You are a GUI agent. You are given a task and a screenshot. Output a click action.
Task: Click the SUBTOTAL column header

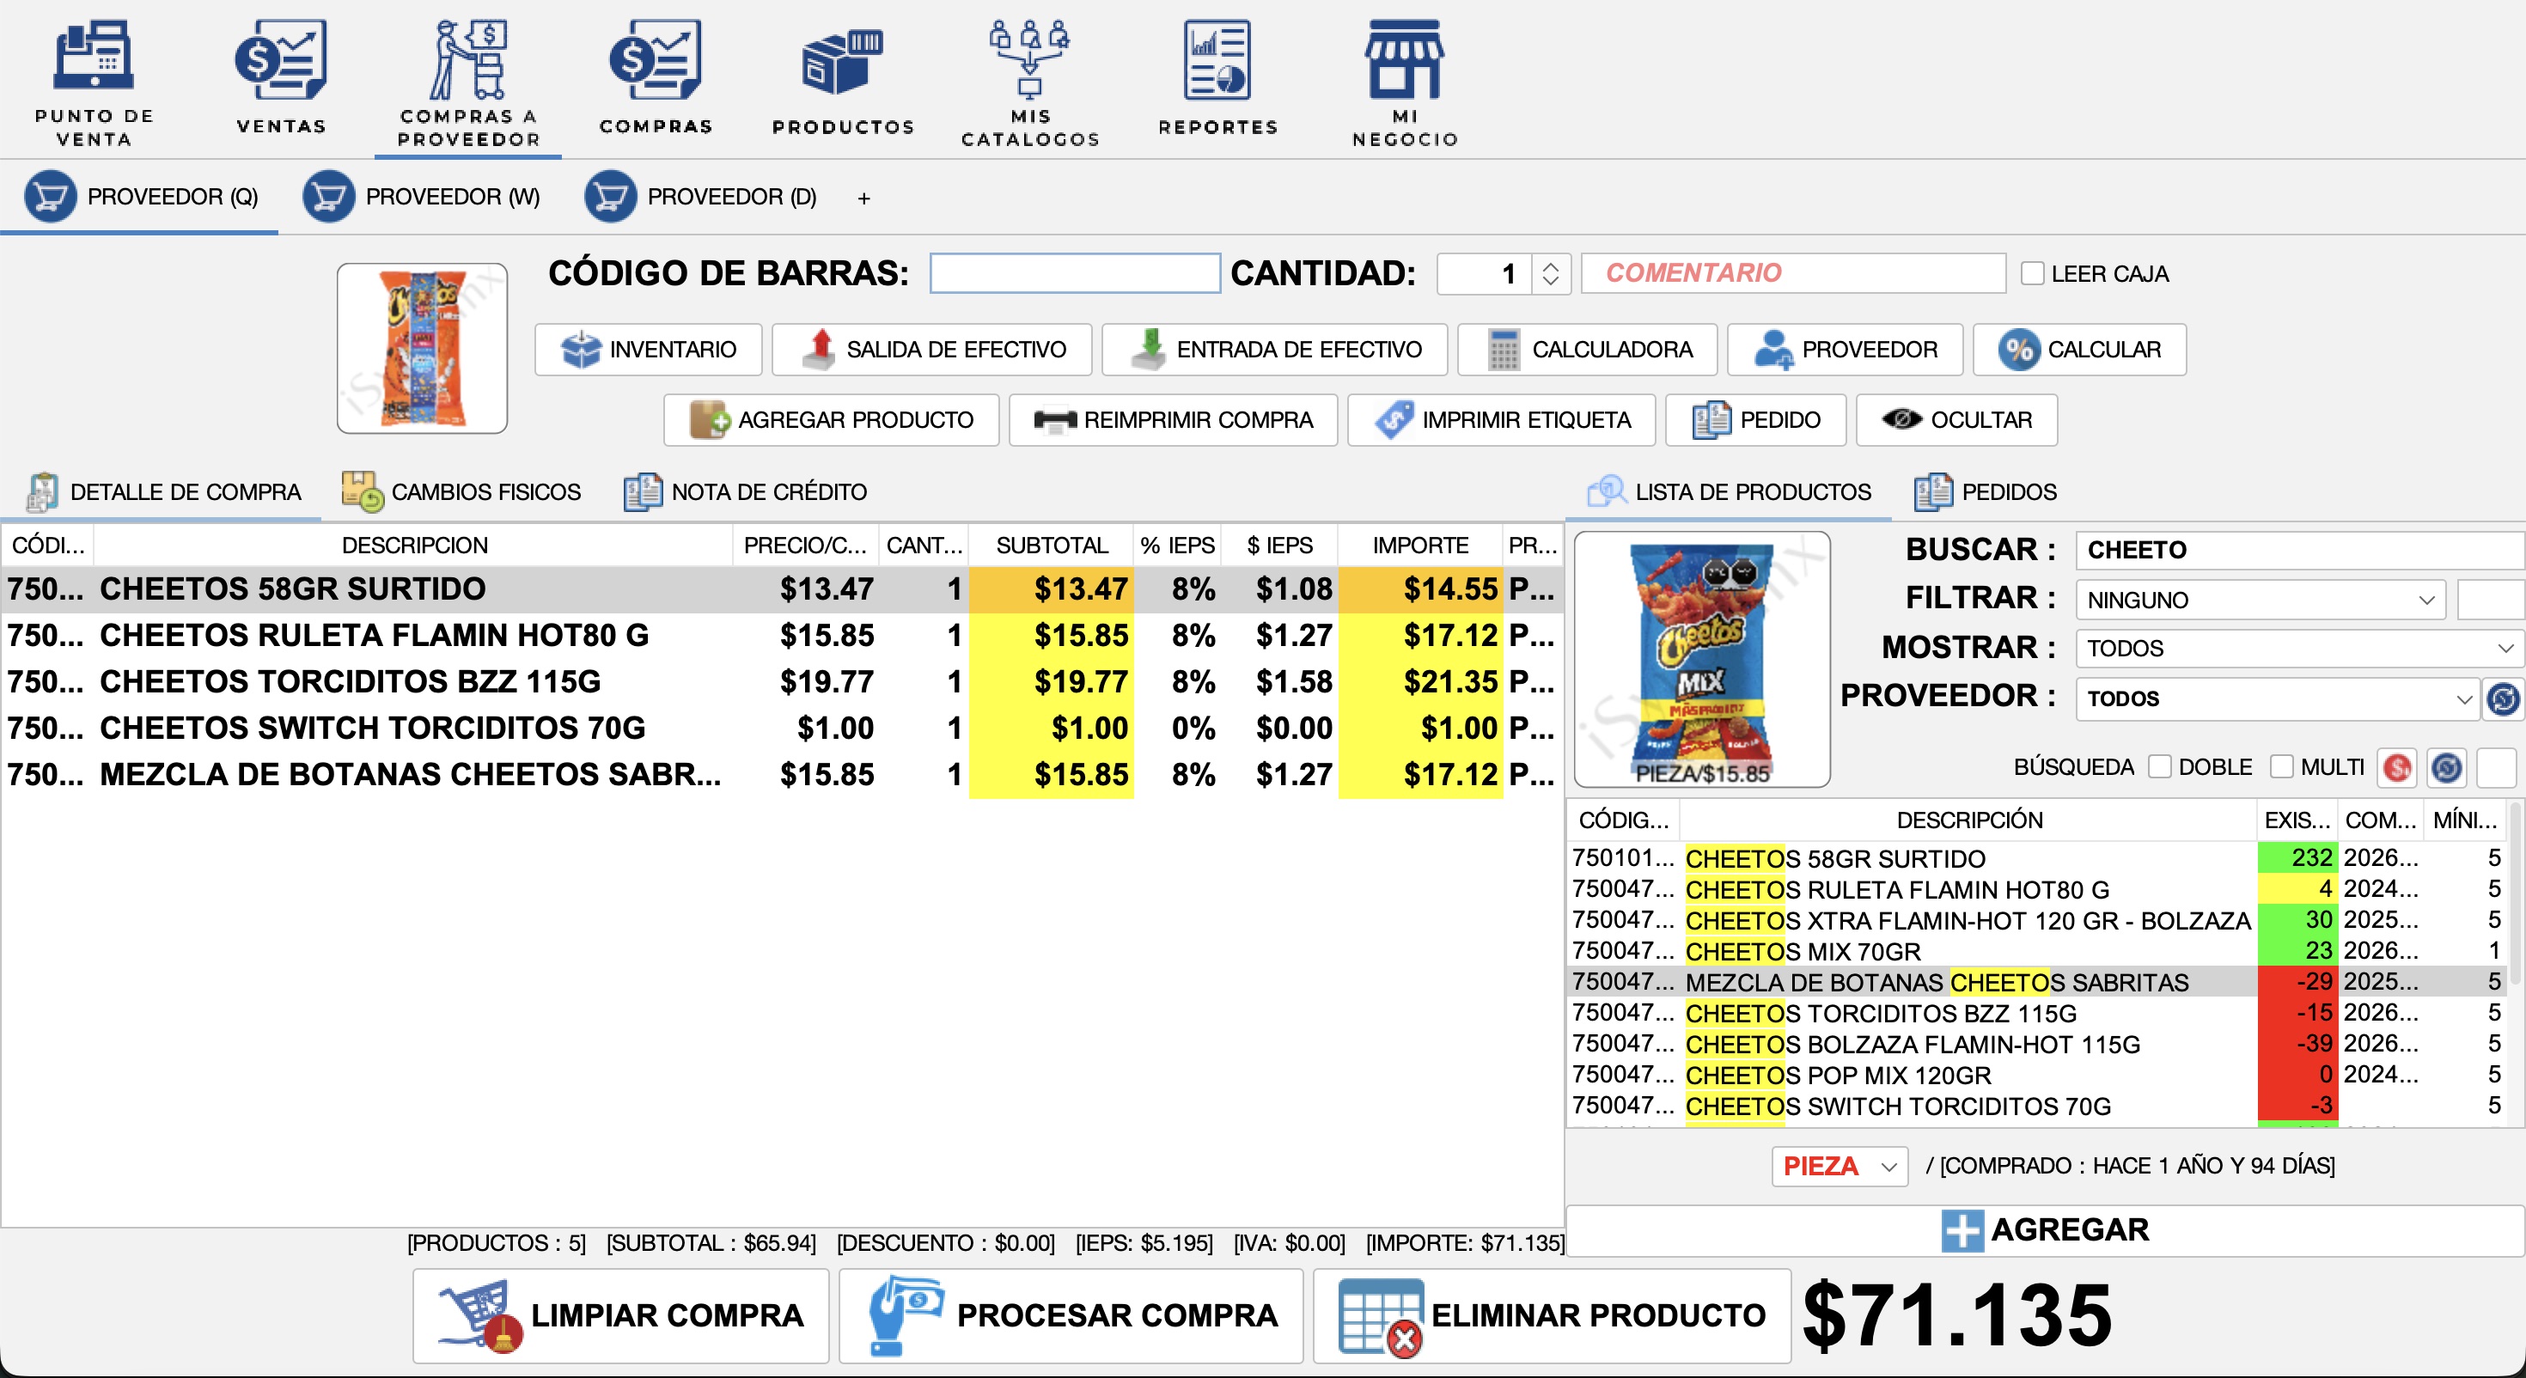pyautogui.click(x=1051, y=546)
